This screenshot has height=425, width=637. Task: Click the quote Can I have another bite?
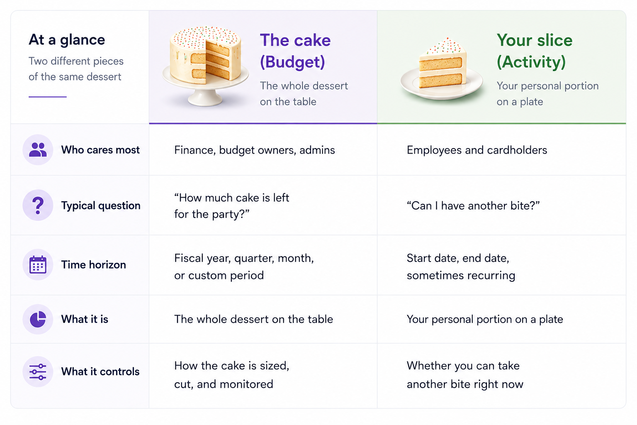point(473,206)
